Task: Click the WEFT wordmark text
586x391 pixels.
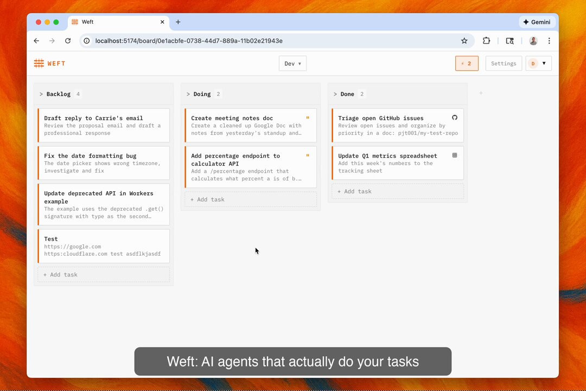Action: pos(56,64)
